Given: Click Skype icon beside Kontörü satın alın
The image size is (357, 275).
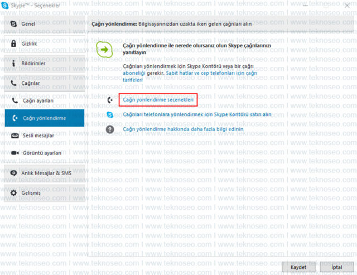Looking at the screenshot, I should click(x=110, y=114).
